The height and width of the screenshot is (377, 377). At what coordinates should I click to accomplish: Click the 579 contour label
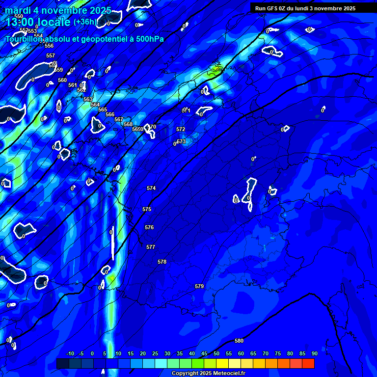click(x=199, y=286)
